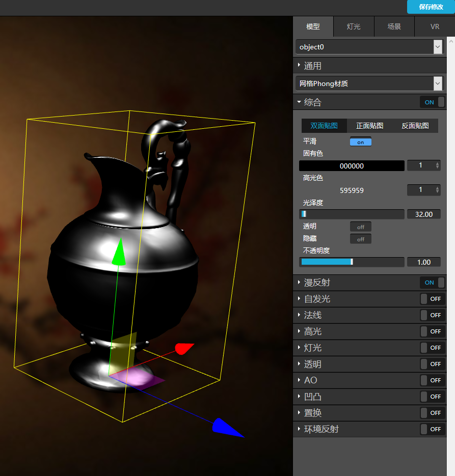The image size is (455, 476).
Task: Select the 双面贴图 option
Action: pos(324,126)
